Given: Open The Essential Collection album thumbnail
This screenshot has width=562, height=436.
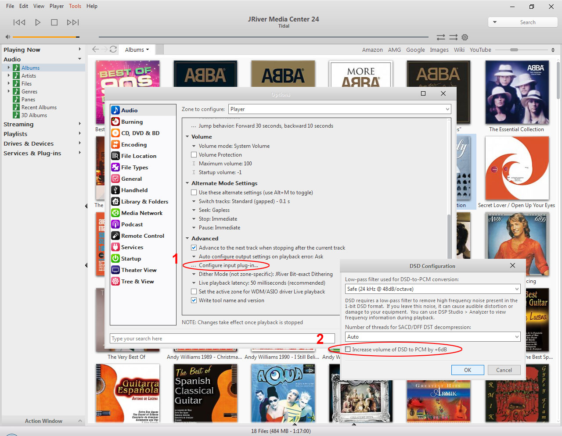Looking at the screenshot, I should [517, 92].
